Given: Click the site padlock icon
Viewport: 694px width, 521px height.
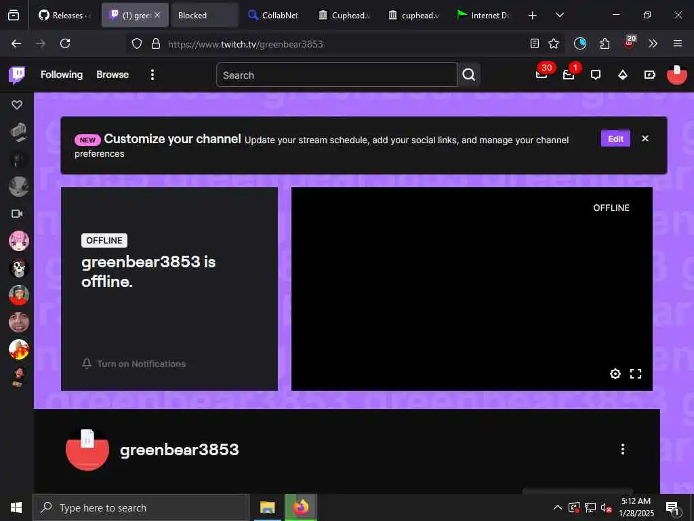Looking at the screenshot, I should coord(155,43).
